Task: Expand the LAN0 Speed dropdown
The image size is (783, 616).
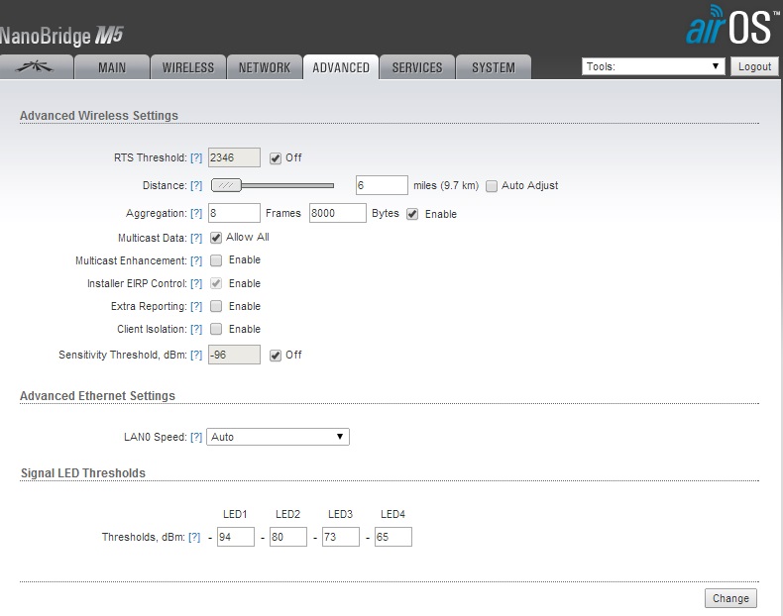Action: [278, 437]
